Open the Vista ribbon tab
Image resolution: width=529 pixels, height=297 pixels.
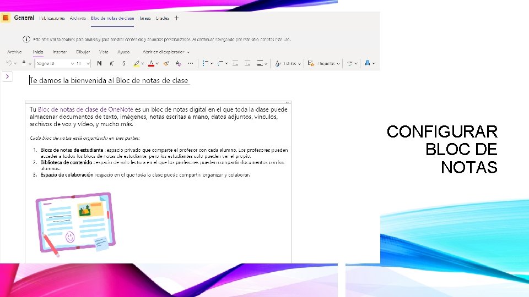(x=104, y=52)
